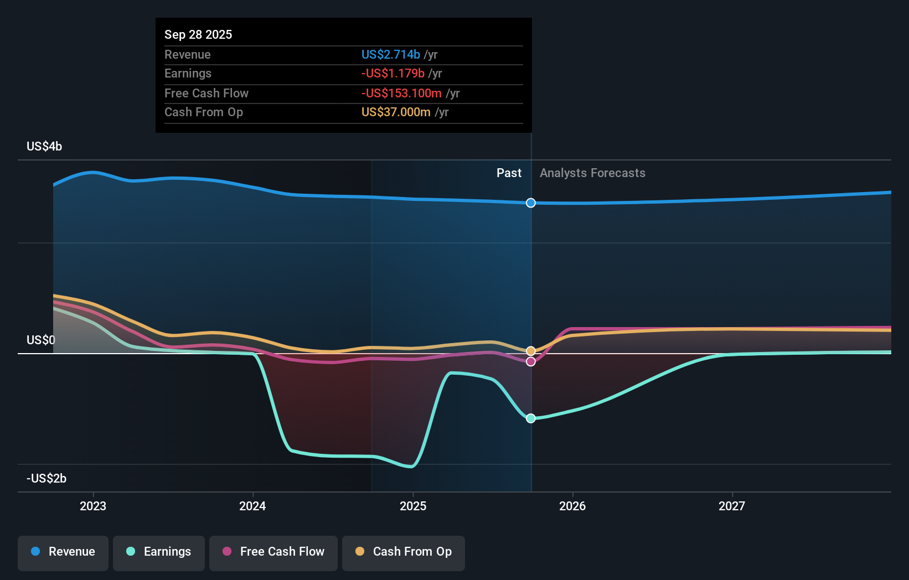Expand the Sep 28 2025 tooltip panel

click(343, 75)
